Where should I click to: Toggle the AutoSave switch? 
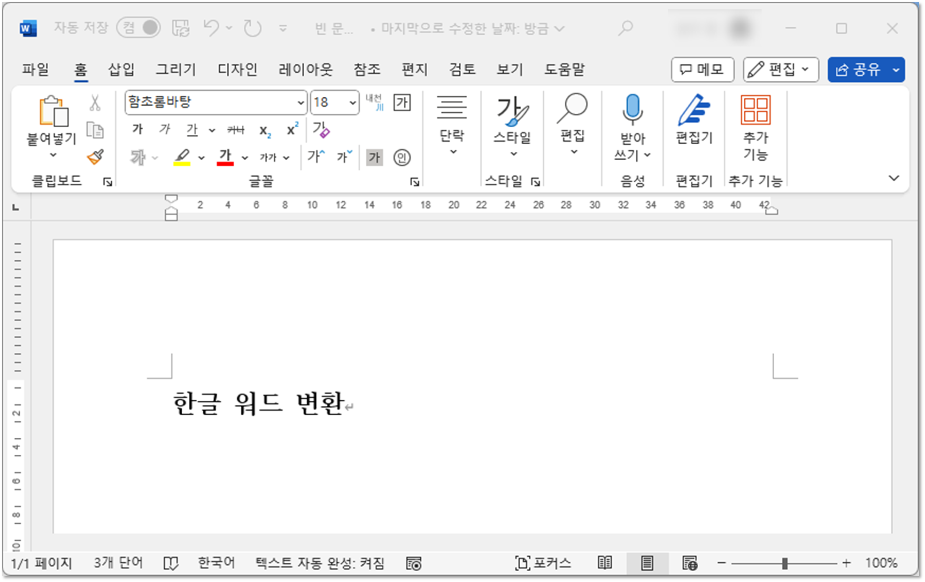pyautogui.click(x=139, y=28)
